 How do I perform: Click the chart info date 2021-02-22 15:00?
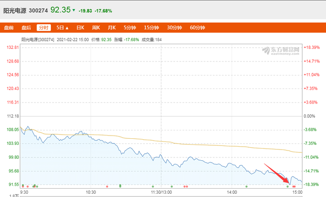pyautogui.click(x=73, y=40)
